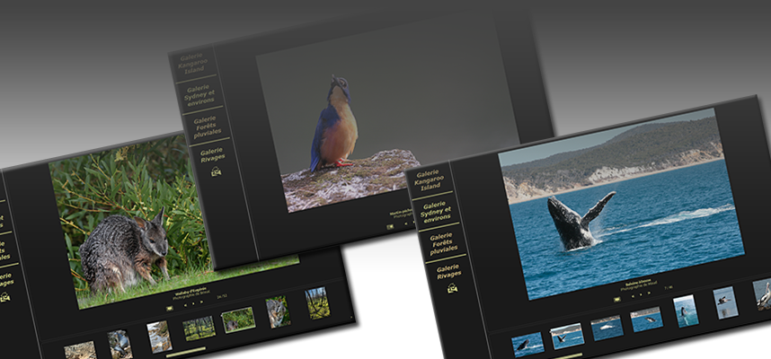Open Galerie Rivages in kingfisher window

tap(212, 154)
